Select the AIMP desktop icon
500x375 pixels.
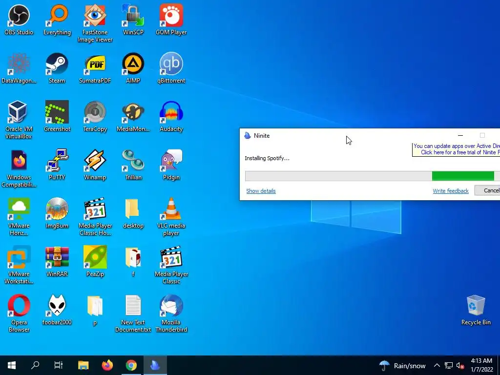coord(133,68)
